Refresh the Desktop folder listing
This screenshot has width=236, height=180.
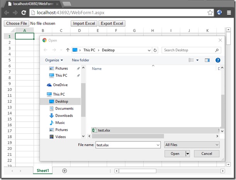(155, 50)
